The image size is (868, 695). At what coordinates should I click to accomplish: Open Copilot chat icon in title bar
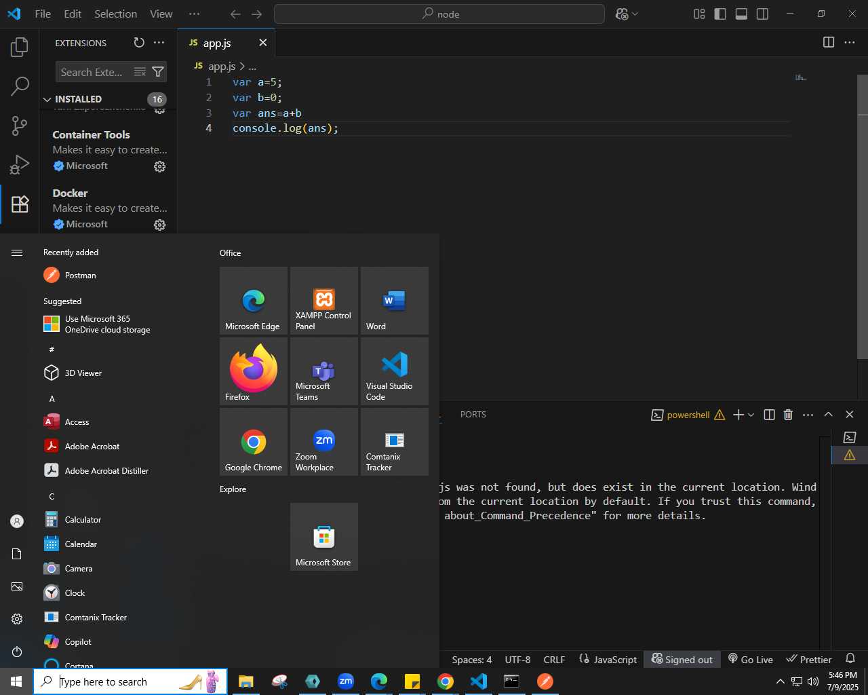pos(622,14)
